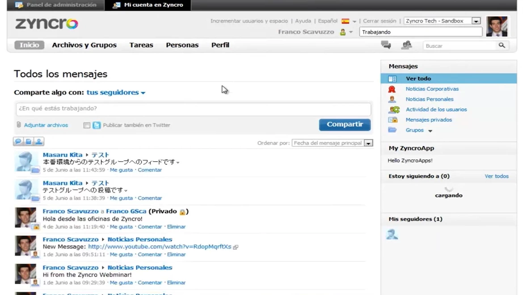Click Noticias Corporativas link
The width and height of the screenshot is (523, 295).
[432, 89]
